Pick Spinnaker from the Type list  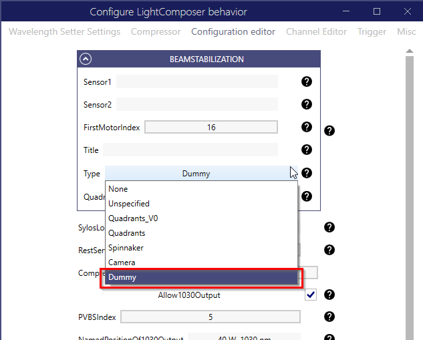click(x=201, y=248)
